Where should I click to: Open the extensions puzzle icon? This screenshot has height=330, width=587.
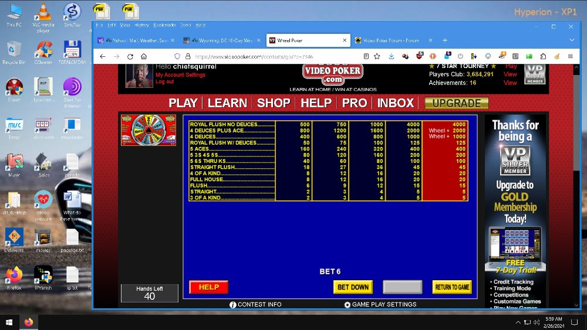tap(543, 56)
